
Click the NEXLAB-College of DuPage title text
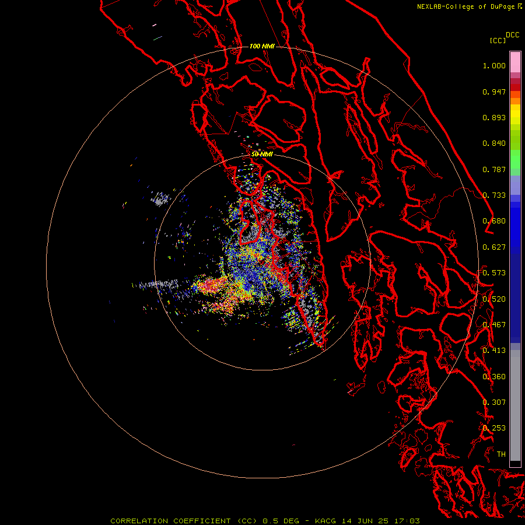[x=467, y=6]
